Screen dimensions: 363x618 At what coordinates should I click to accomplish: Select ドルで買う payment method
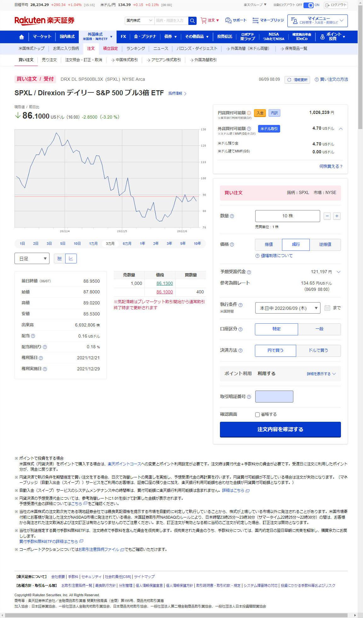[x=318, y=350]
